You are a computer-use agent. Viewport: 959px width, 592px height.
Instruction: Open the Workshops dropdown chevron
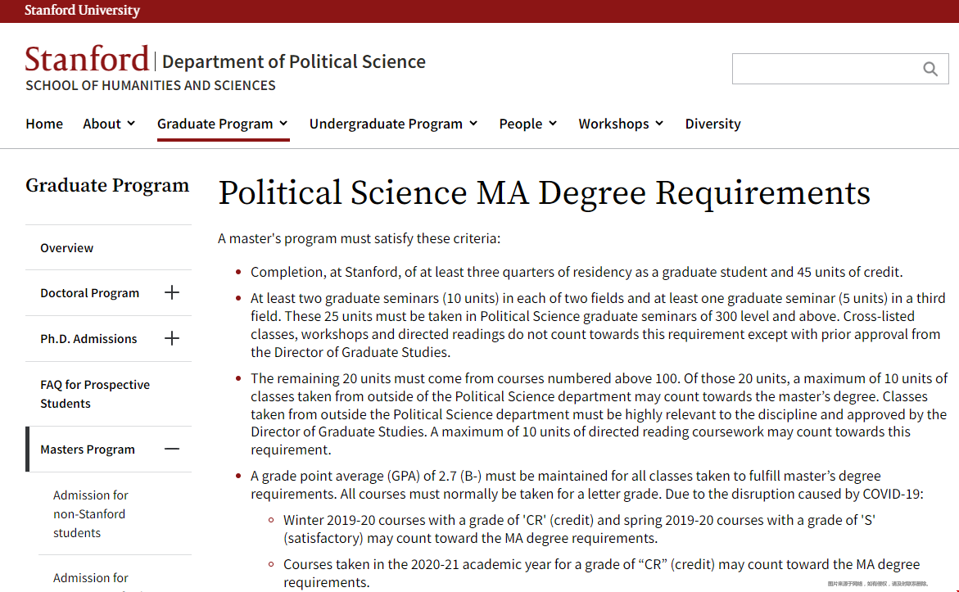tap(658, 124)
